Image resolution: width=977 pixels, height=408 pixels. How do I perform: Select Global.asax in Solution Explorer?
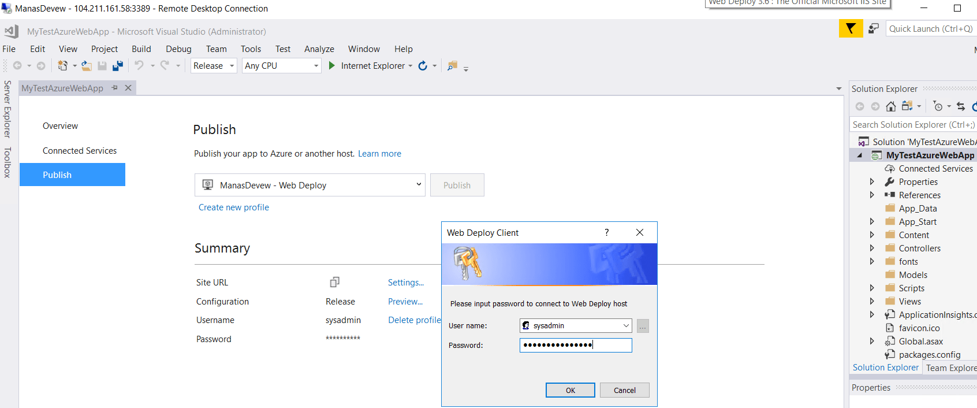click(921, 342)
